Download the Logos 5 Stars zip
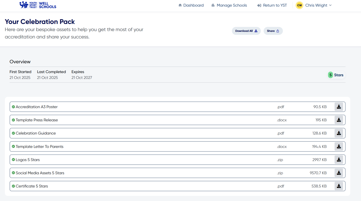This screenshot has height=201, width=361. tap(339, 160)
